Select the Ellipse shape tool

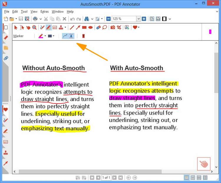[90, 27]
